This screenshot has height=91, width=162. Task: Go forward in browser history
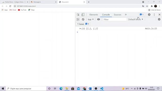(x=6, y=6)
